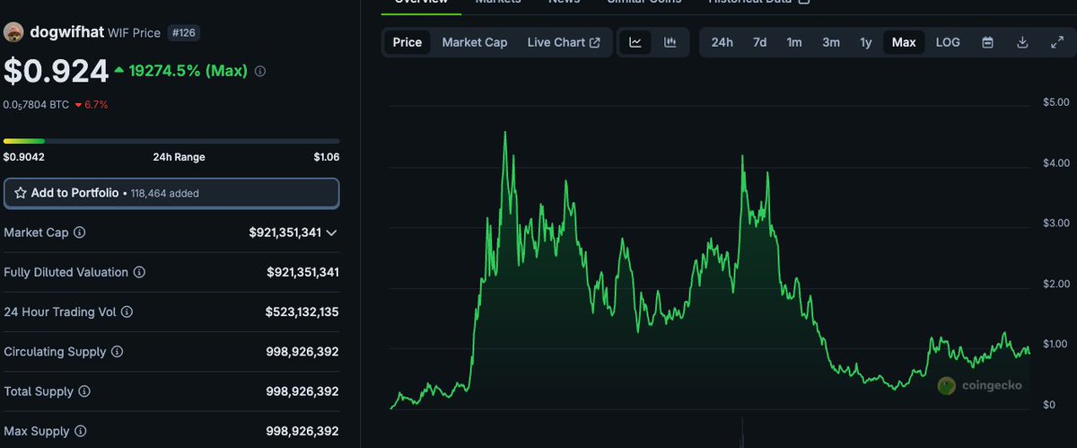Set chart range to 3m
The image size is (1077, 448).
click(x=831, y=42)
